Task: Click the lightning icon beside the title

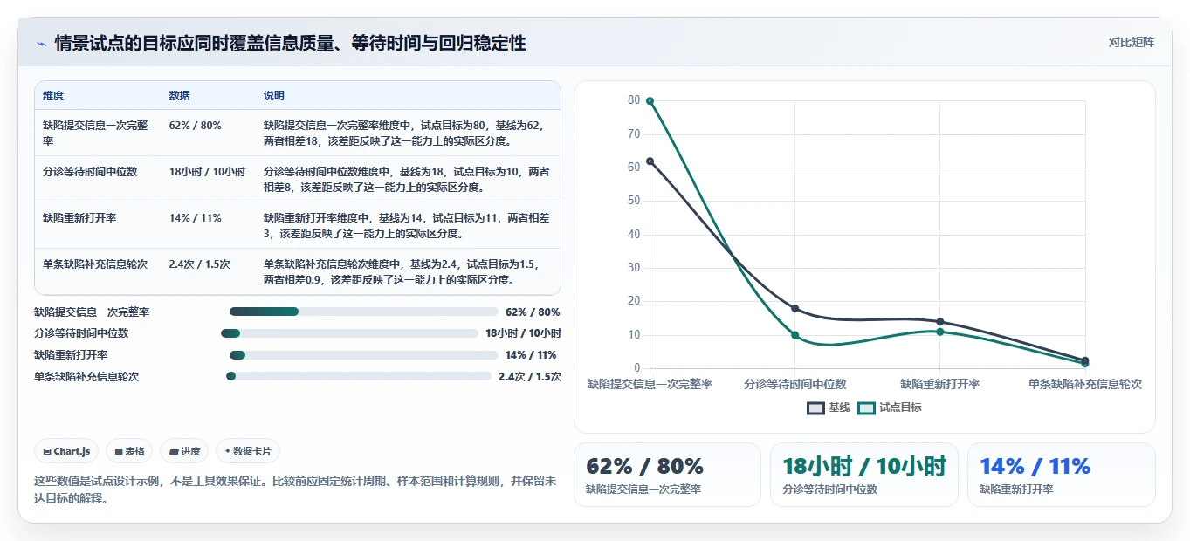Action: 41,45
